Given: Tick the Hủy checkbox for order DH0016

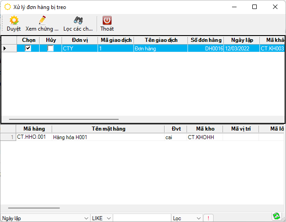Looking at the screenshot, I should pos(50,48).
